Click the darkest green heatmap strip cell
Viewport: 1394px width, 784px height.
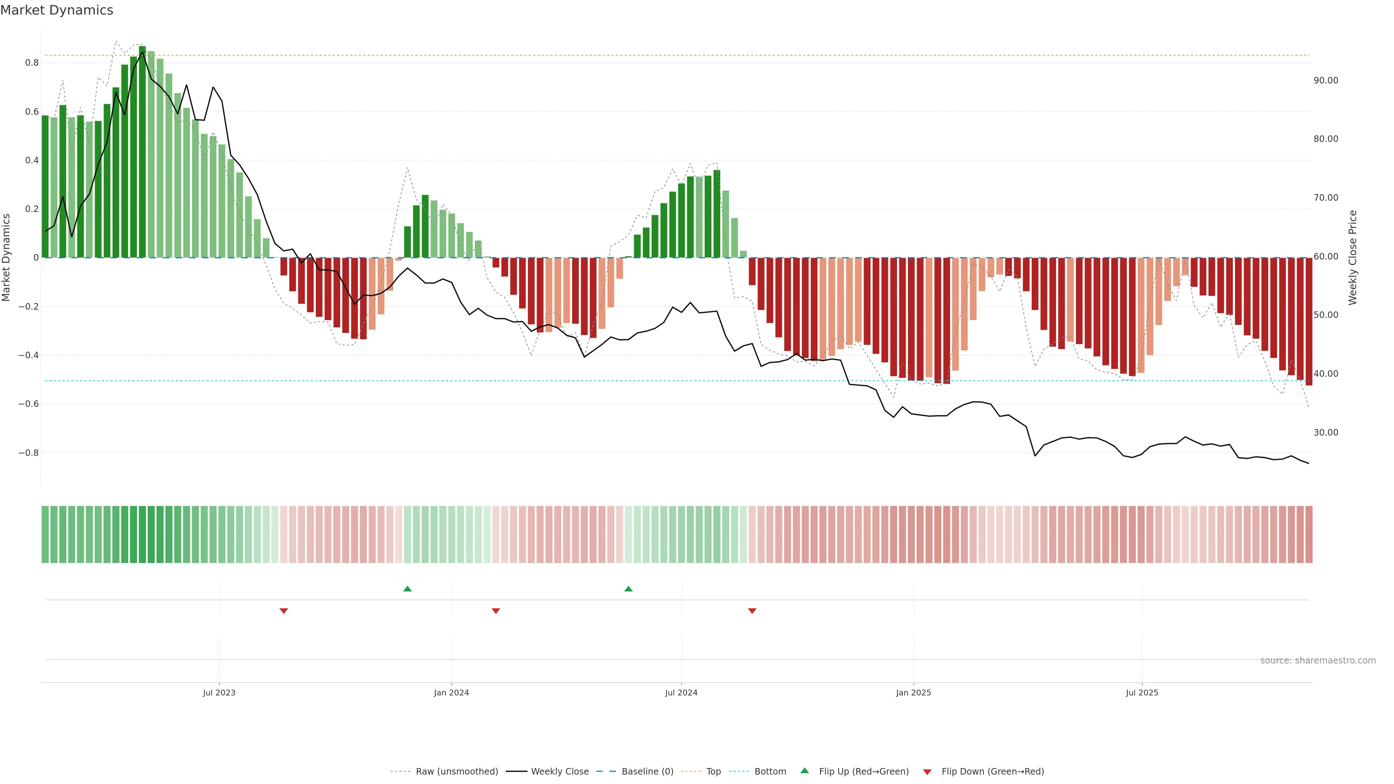pyautogui.click(x=142, y=534)
